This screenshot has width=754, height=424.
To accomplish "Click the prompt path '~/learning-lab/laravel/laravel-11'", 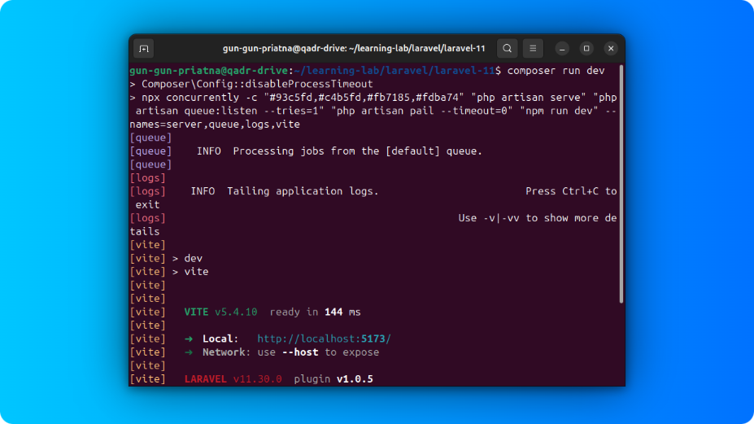I will [394, 71].
